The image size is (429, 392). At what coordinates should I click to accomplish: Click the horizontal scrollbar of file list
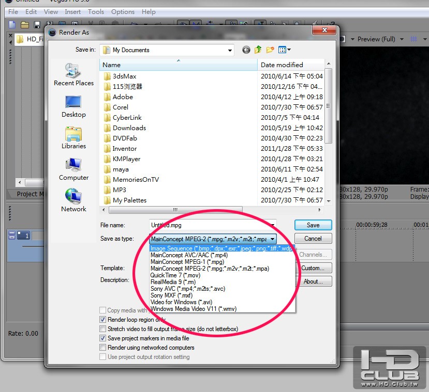click(175, 210)
